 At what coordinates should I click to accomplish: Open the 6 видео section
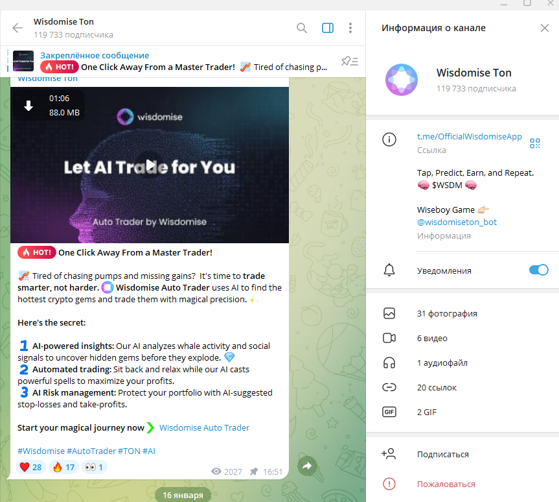462,338
